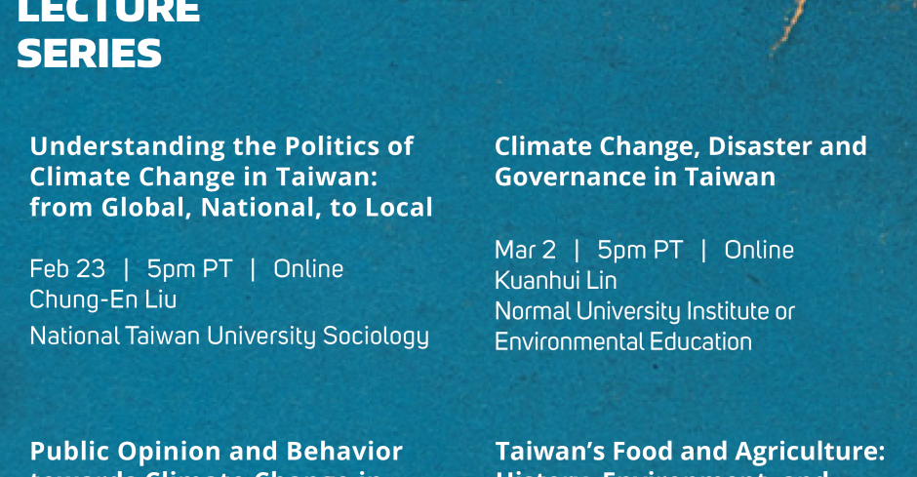Click the Environmental Education text

click(x=623, y=341)
